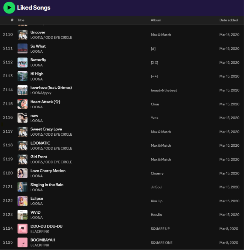
Task: Open artist BLACKPINK under BOOMBAYAH
Action: click(40, 245)
